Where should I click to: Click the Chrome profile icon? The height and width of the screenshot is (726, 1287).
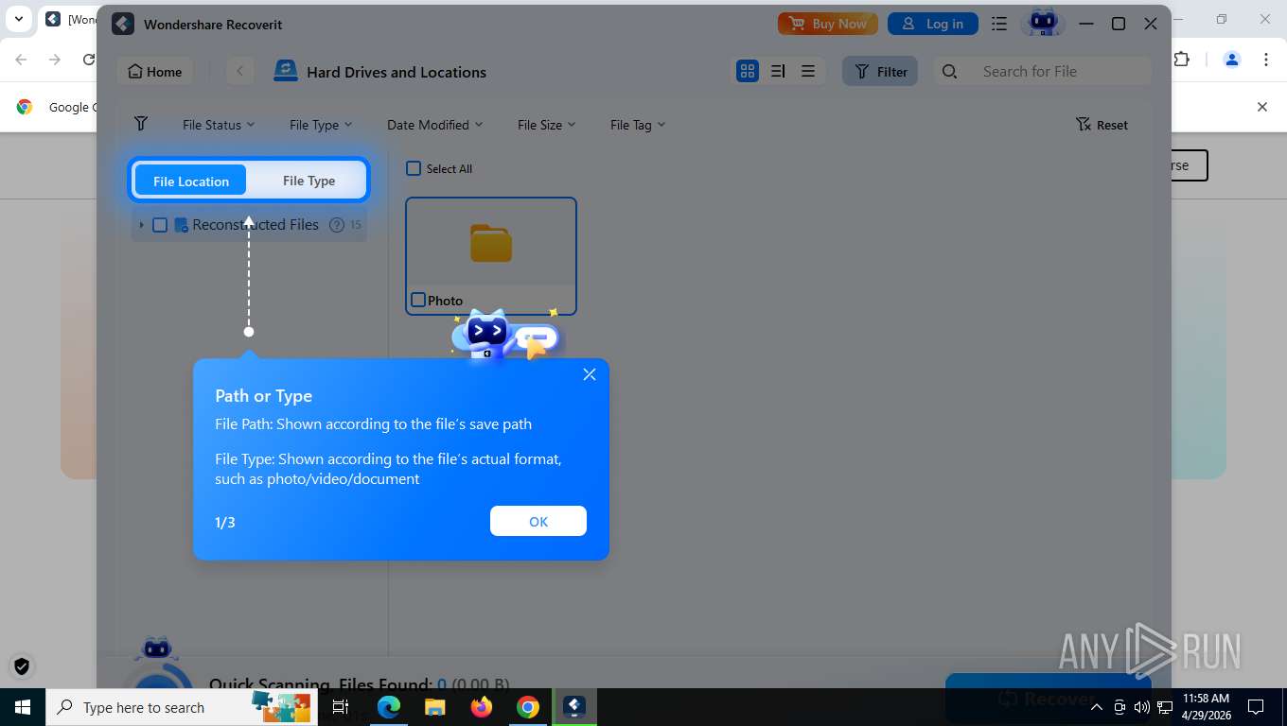pyautogui.click(x=1231, y=60)
